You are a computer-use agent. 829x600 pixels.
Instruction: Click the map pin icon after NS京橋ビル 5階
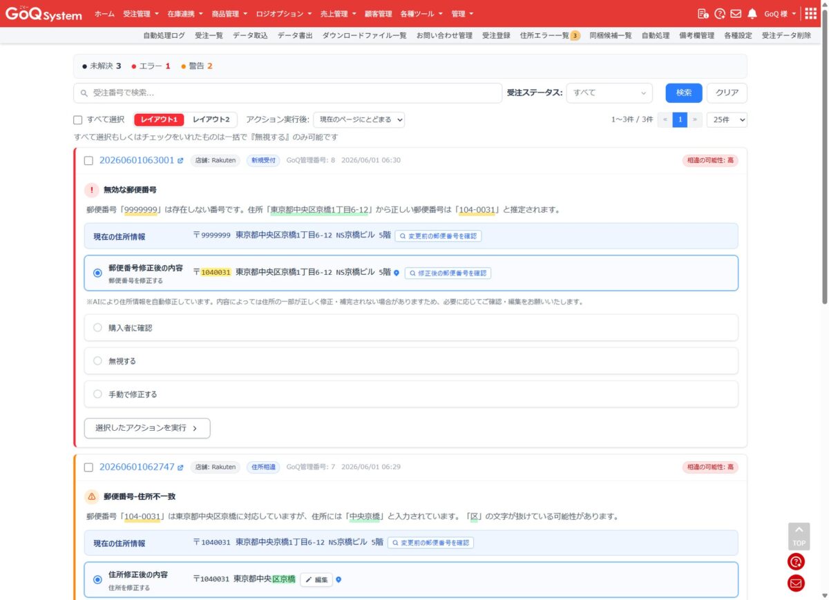click(397, 273)
